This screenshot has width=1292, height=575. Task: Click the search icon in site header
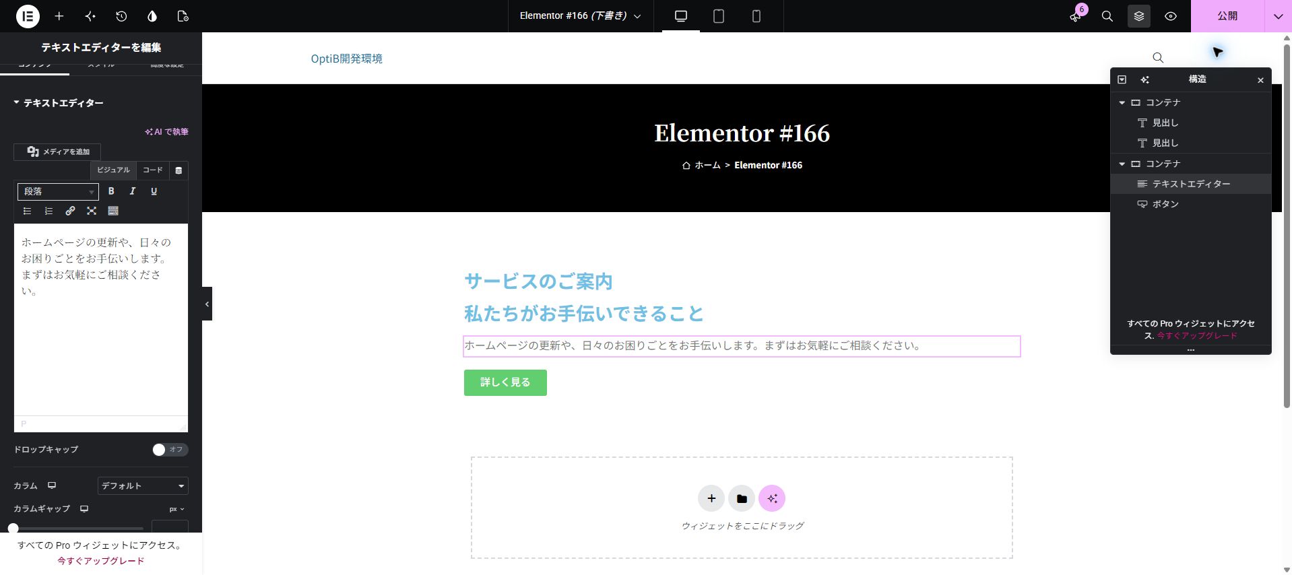click(x=1158, y=58)
